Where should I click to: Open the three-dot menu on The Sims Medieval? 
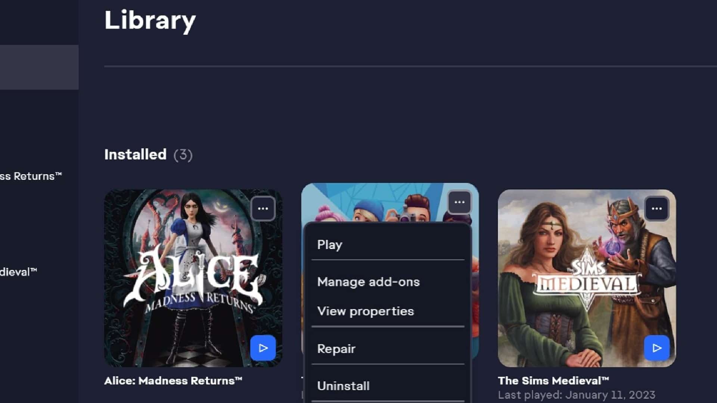tap(657, 208)
